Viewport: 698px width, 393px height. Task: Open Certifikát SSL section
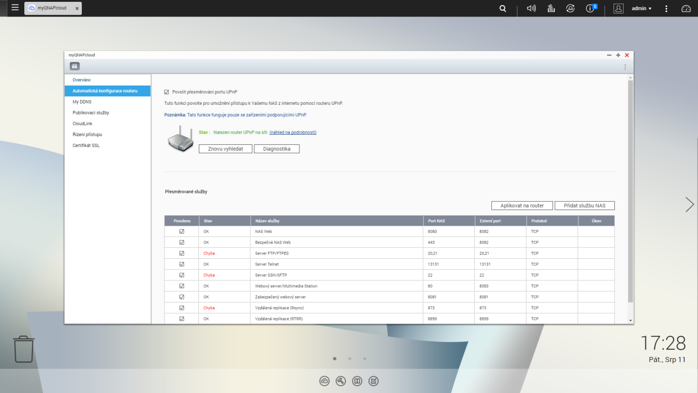(107, 145)
